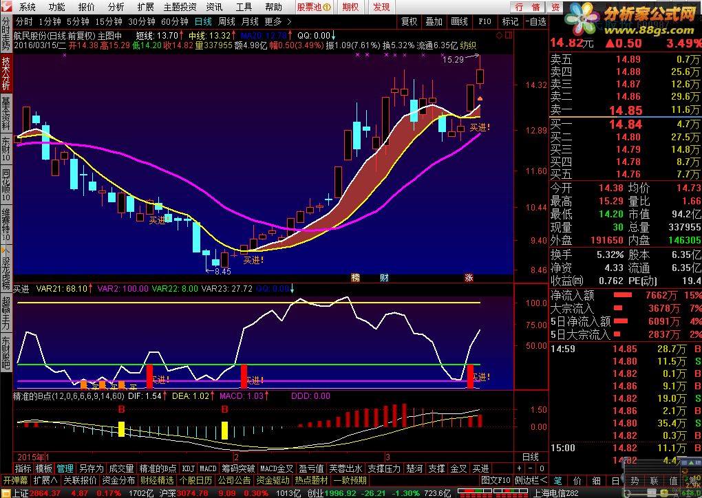Select the KDJ indicator tab

click(x=189, y=468)
